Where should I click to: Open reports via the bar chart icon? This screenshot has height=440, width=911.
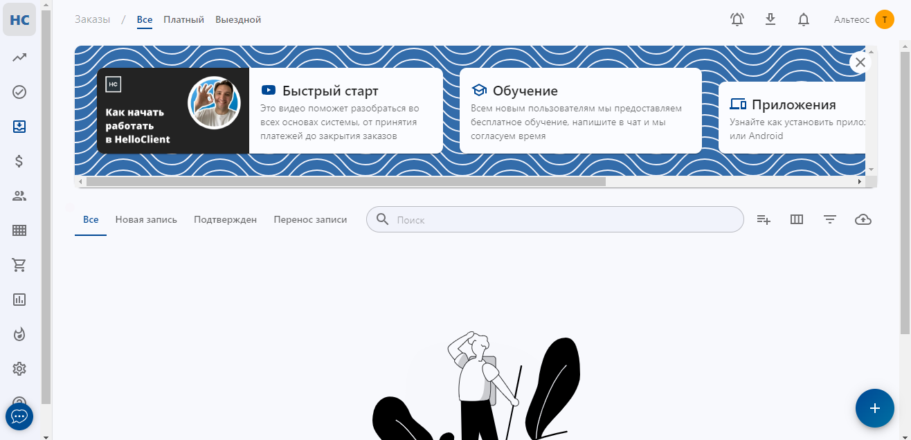click(x=19, y=300)
